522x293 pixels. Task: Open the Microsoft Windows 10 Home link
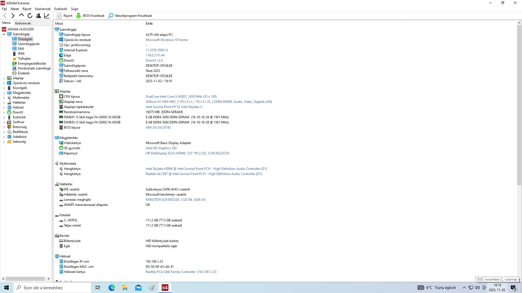tap(166, 40)
